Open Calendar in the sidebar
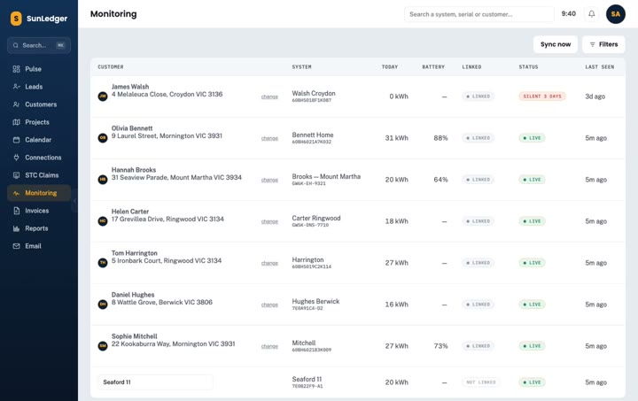 click(x=39, y=140)
